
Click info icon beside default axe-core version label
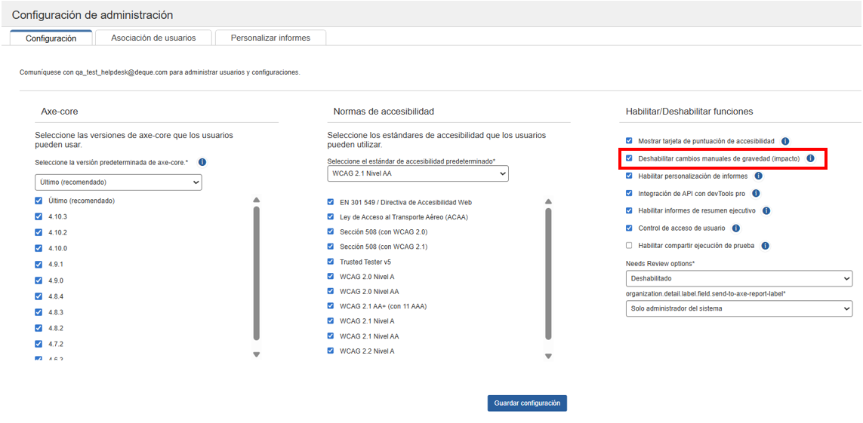(x=202, y=162)
